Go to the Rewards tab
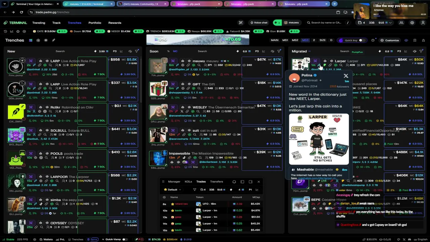Viewport: 430px width, 242px height. point(115,23)
